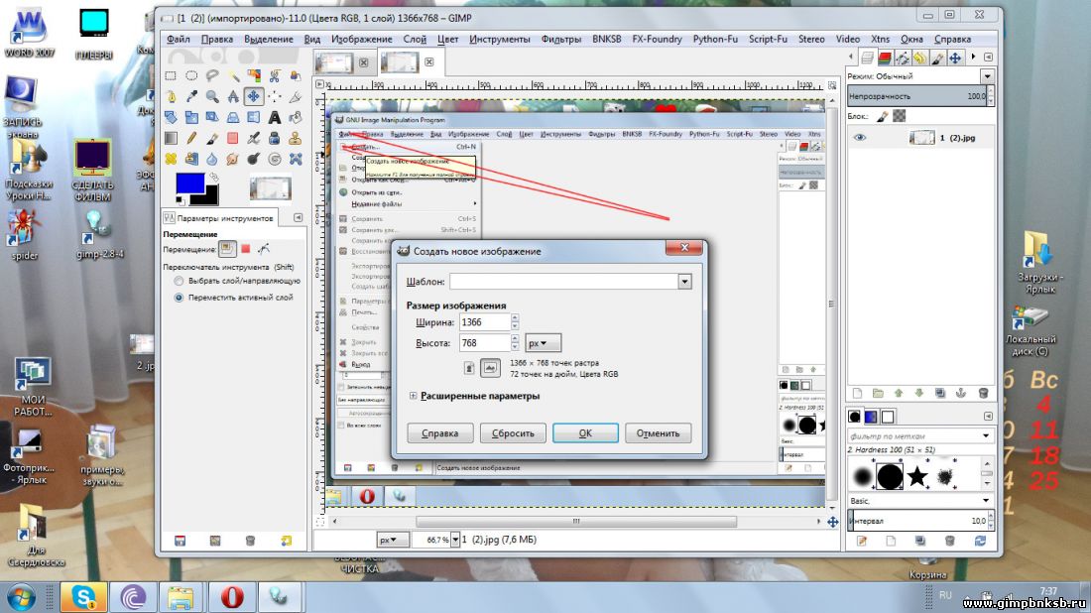Toggle move selection mode in Перемещение
The height and width of the screenshot is (613, 1091).
[x=246, y=248]
